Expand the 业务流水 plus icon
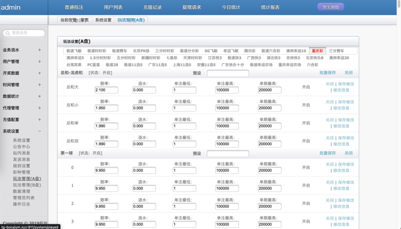Image resolution: width=401 pixels, height=229 pixels. pyautogui.click(x=39, y=50)
